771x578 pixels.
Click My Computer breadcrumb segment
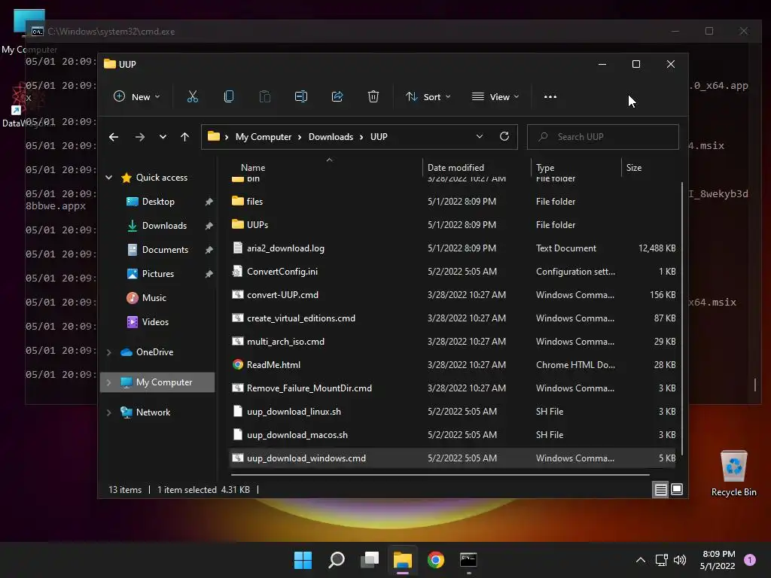coord(263,137)
